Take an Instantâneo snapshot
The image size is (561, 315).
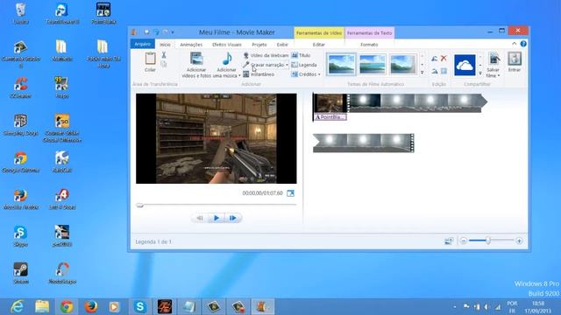(259, 74)
